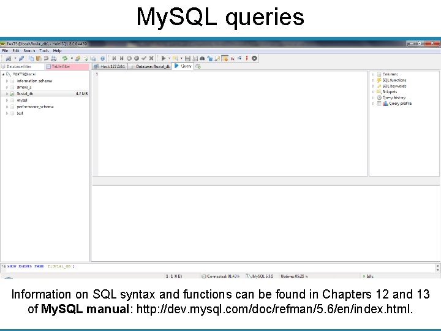Click the insert row circle icon
Image resolution: width=441 pixels, height=331 pixels.
[x=129, y=58]
